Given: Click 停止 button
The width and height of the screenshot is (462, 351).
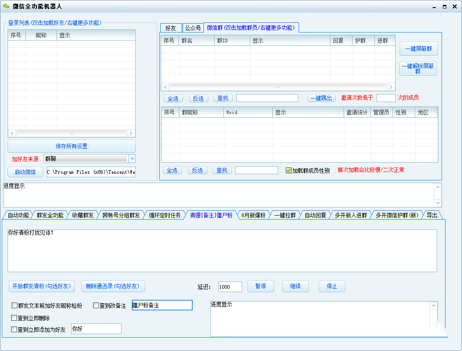Looking at the screenshot, I should pos(332,286).
